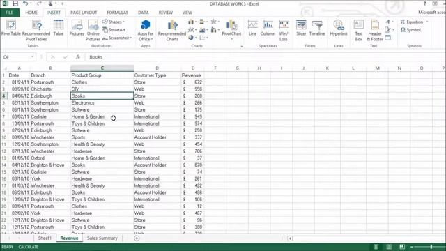The width and height of the screenshot is (446, 251).
Task: Open the Screenshot dropdown
Action: [117, 38]
